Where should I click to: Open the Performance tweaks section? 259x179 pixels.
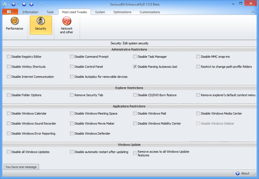click(x=15, y=23)
